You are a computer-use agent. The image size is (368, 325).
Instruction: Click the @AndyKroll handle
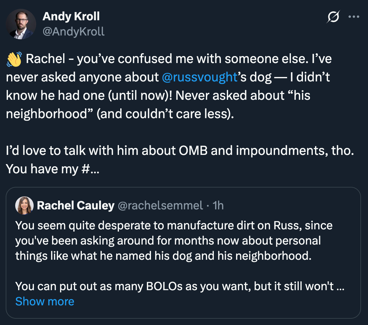[73, 31]
